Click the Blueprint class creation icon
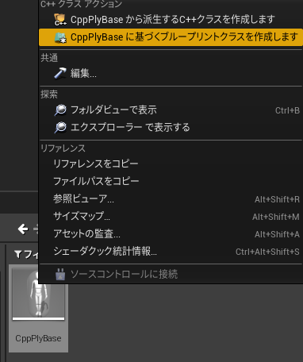Viewport: 303px width, 362px height. pos(60,37)
